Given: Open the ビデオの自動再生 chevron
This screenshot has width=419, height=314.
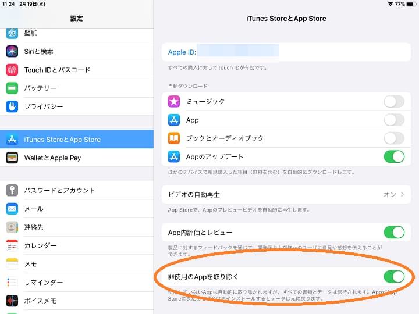Looking at the screenshot, I should 403,194.
